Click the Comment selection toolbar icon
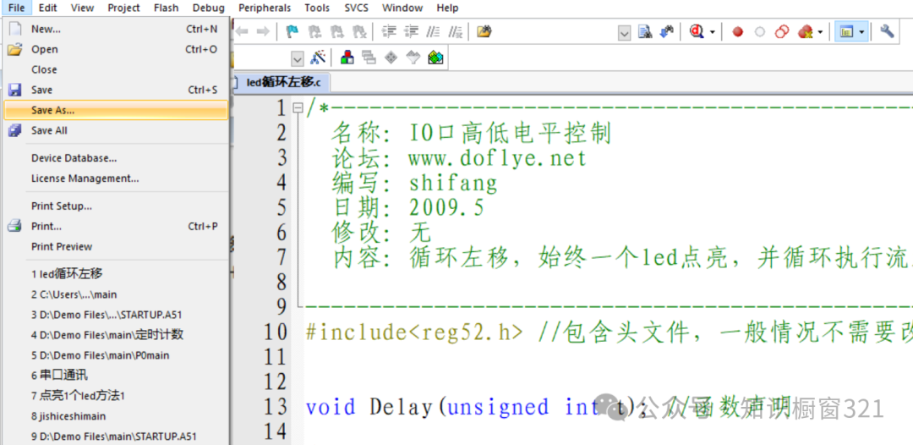This screenshot has height=445, width=913. 434,31
